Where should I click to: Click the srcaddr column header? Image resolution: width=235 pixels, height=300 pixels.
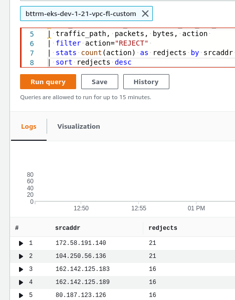click(x=68, y=228)
